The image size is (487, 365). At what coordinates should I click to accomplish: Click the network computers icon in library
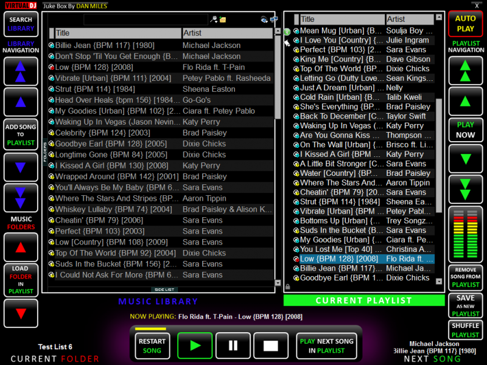coord(273,20)
